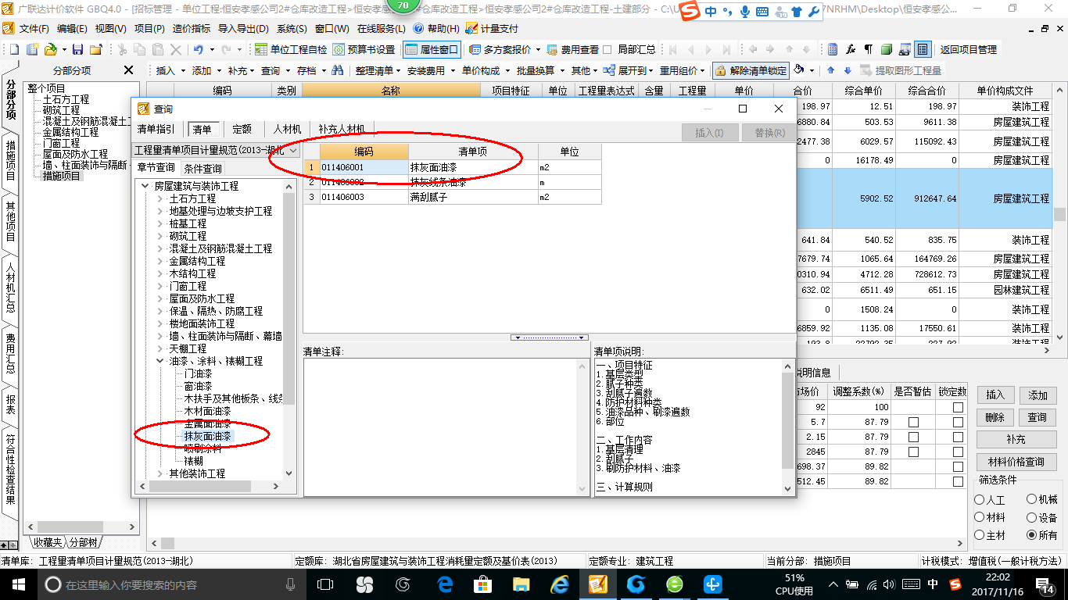Expand 其他装饰工程 node
The height and width of the screenshot is (600, 1068).
[x=159, y=473]
